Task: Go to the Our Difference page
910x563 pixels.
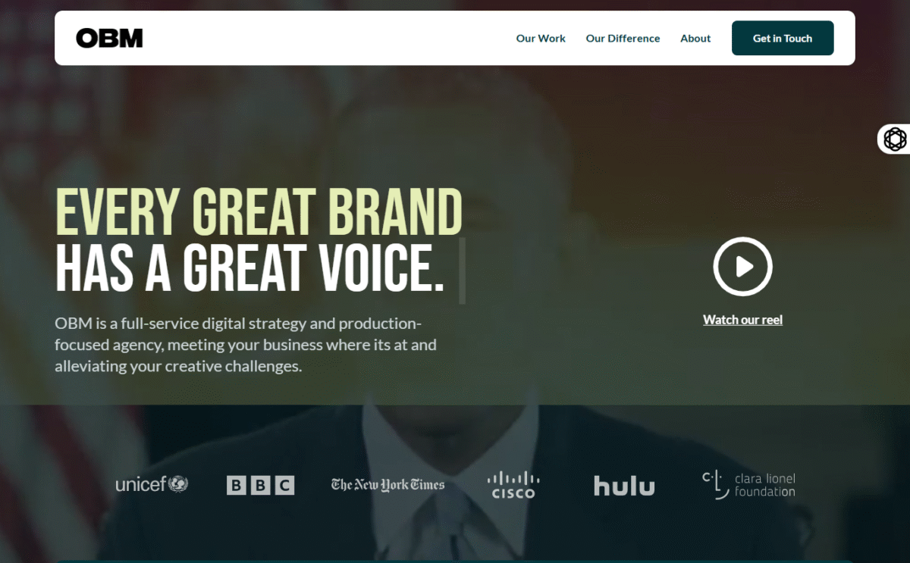Action: point(623,39)
